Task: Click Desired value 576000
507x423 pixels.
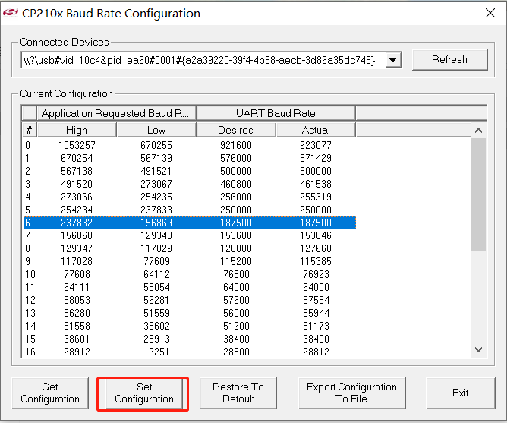Action: coord(236,158)
